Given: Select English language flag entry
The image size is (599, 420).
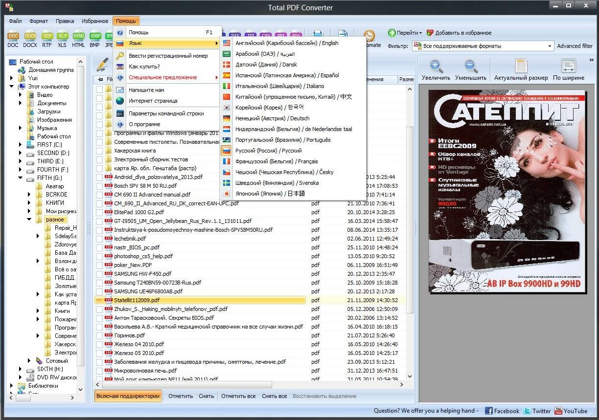Looking at the screenshot, I should coord(294,43).
